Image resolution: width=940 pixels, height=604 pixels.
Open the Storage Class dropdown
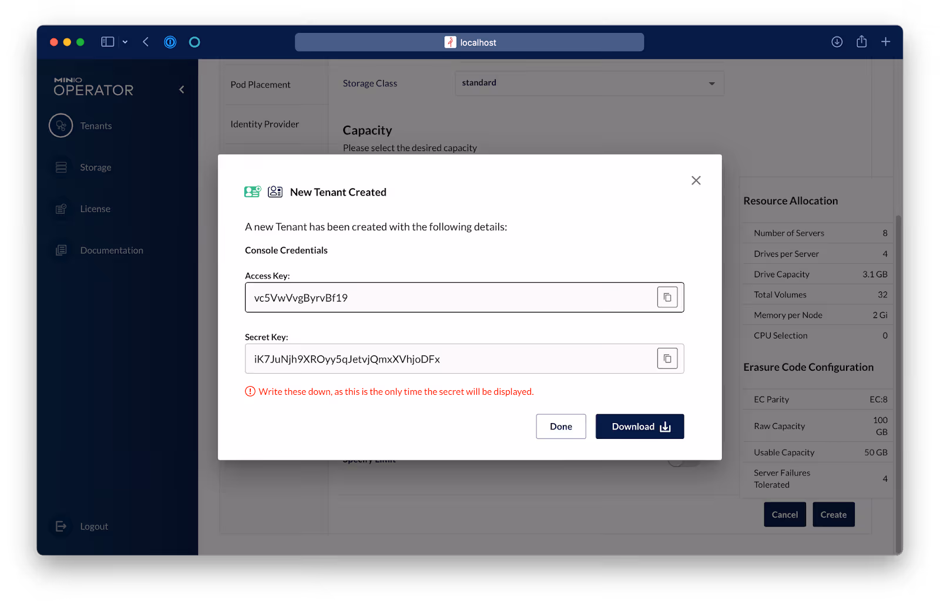click(589, 83)
